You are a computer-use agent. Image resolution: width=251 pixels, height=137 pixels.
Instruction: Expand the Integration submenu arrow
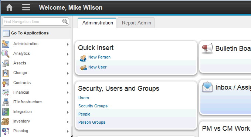point(68,112)
